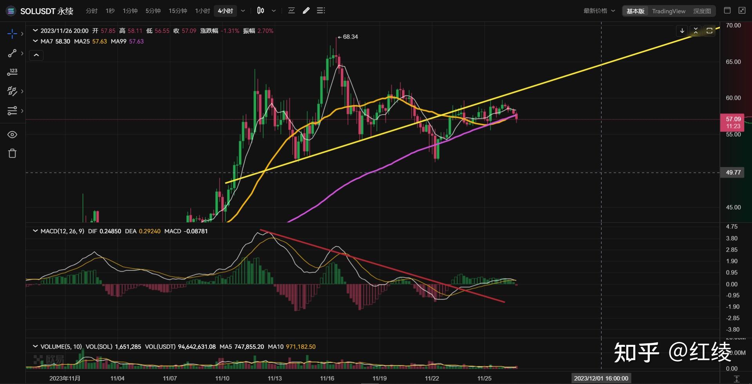Image resolution: width=752 pixels, height=384 pixels.
Task: Click the MA7 58.30 legend value
Action: (x=55, y=41)
